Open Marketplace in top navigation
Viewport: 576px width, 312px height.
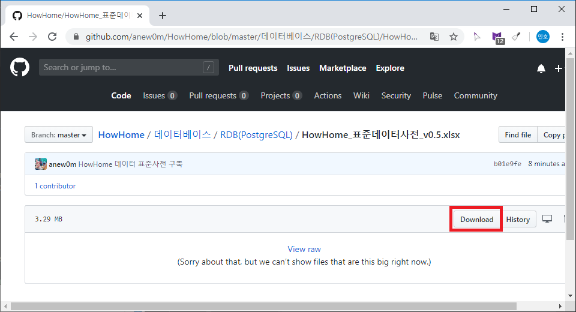coord(343,68)
